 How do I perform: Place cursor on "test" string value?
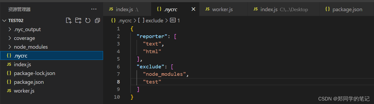152,82
